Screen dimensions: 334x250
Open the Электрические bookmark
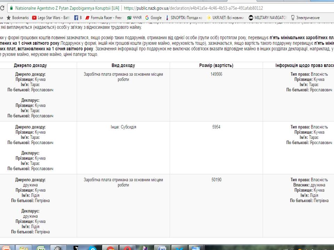(x=305, y=18)
